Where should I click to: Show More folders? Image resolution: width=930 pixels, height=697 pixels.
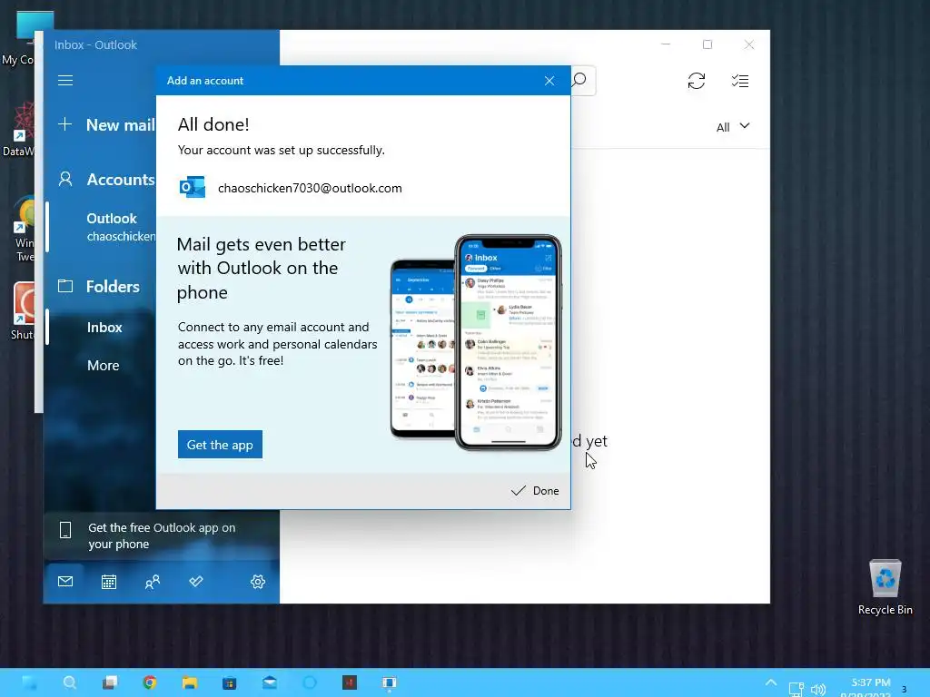pos(104,365)
